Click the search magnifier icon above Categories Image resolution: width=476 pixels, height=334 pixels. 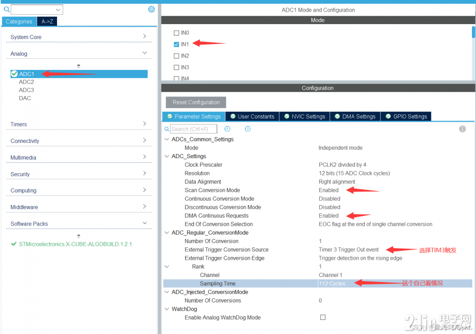pyautogui.click(x=6, y=9)
